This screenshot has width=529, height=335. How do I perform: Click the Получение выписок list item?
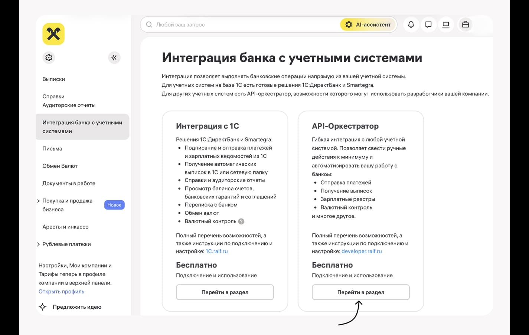pyautogui.click(x=346, y=191)
